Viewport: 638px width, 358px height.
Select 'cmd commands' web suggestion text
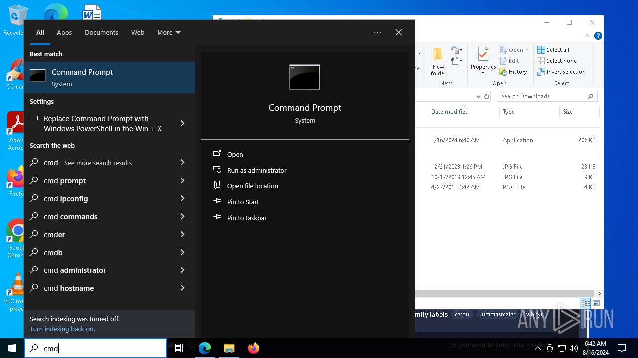click(70, 216)
